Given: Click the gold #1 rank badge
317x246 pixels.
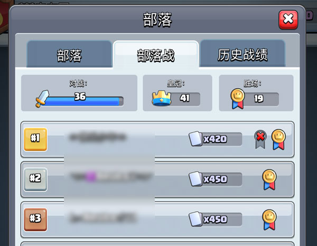Looking at the screenshot, I should [x=35, y=139].
